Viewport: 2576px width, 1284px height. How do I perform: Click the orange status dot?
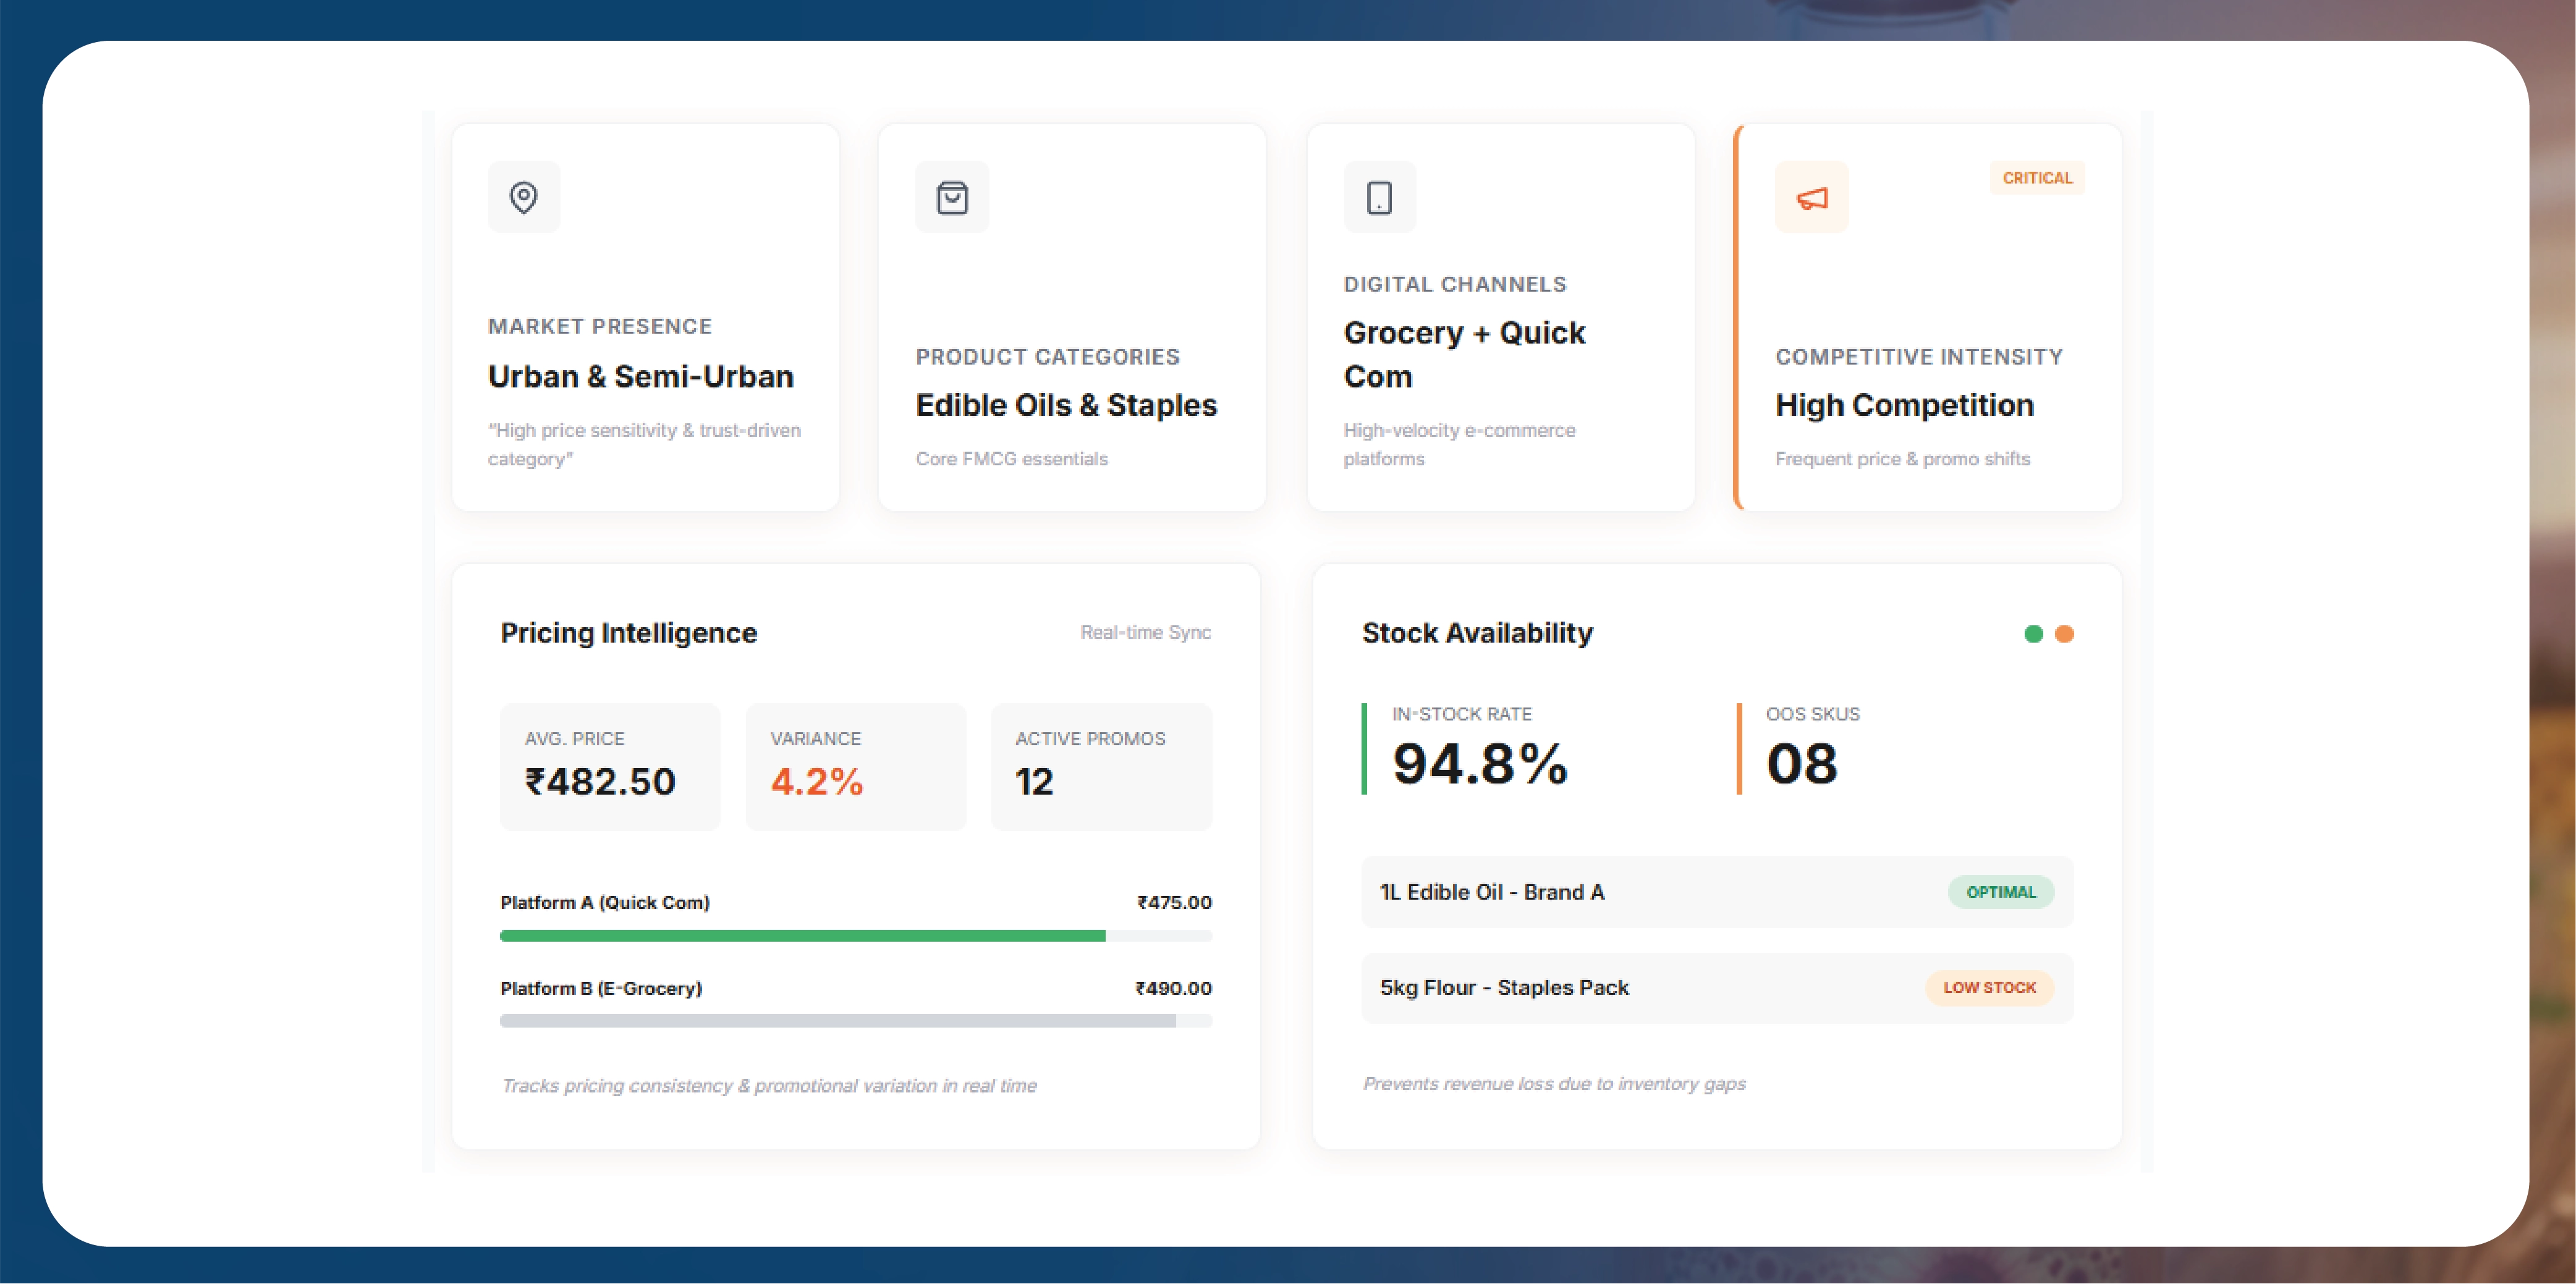(2064, 634)
